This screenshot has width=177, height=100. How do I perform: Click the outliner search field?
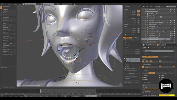pos(171,7)
